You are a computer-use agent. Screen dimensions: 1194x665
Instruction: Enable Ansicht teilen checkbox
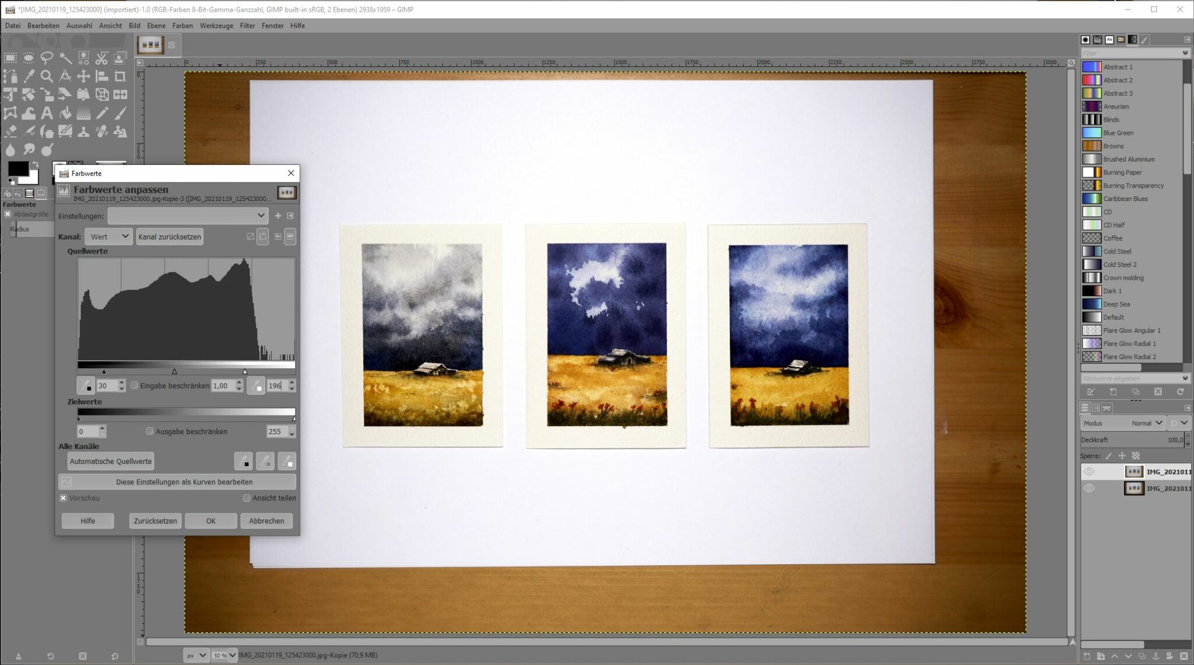click(247, 498)
